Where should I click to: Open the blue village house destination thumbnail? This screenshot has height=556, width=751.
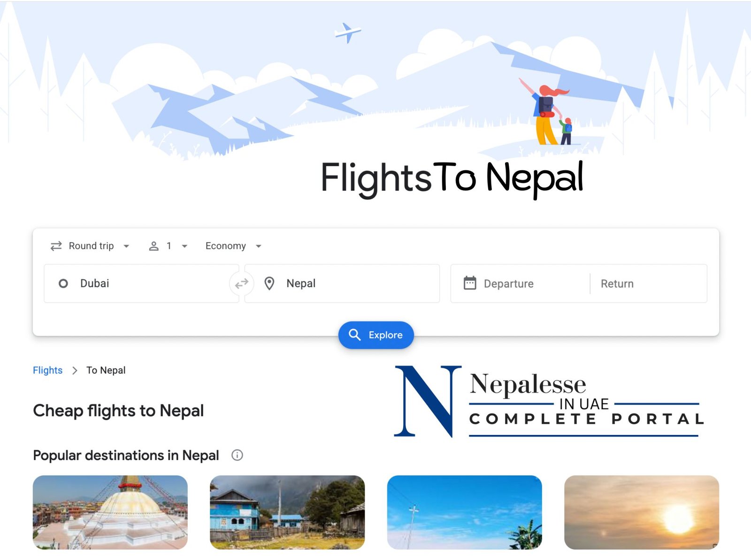tap(287, 512)
